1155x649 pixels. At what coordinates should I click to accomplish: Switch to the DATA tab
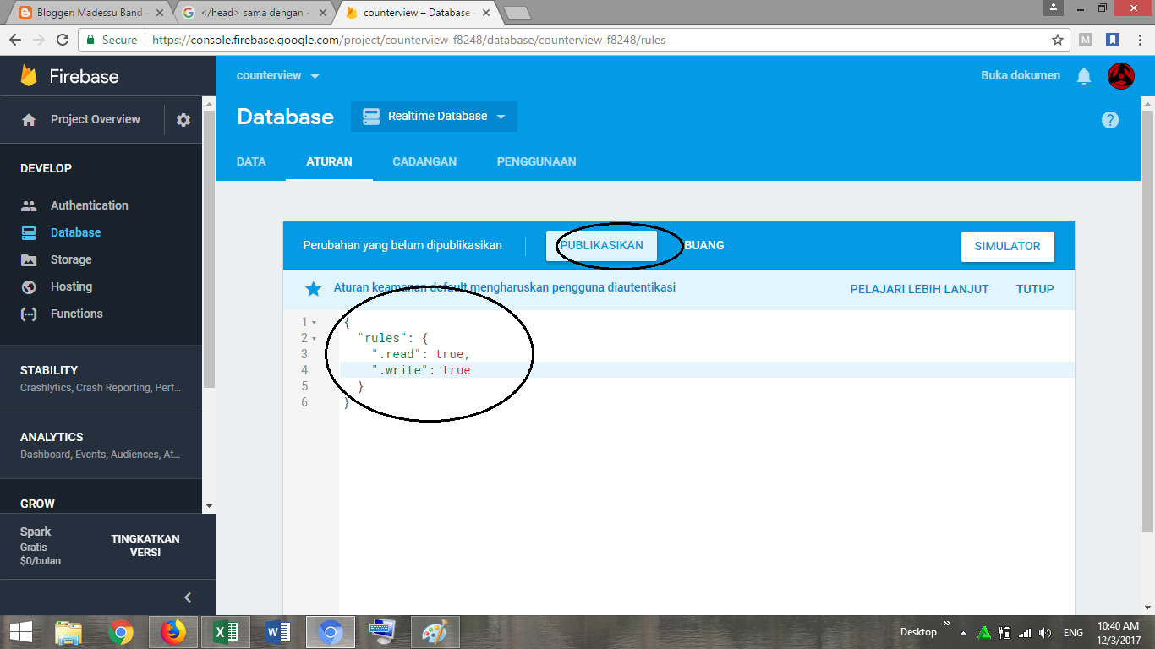coord(251,161)
